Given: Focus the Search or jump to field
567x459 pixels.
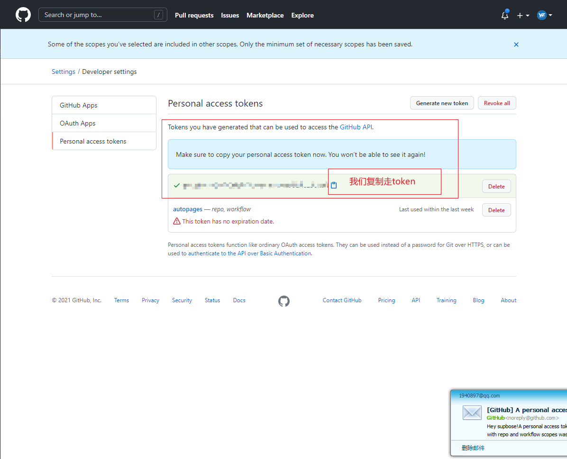Looking at the screenshot, I should 103,15.
